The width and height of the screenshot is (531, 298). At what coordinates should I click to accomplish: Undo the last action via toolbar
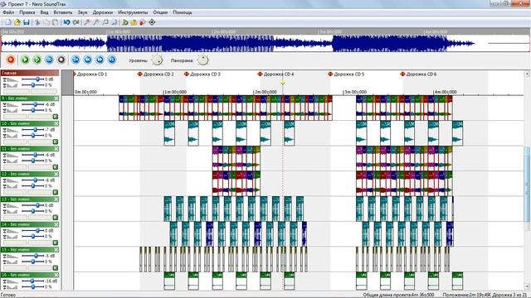coord(66,22)
